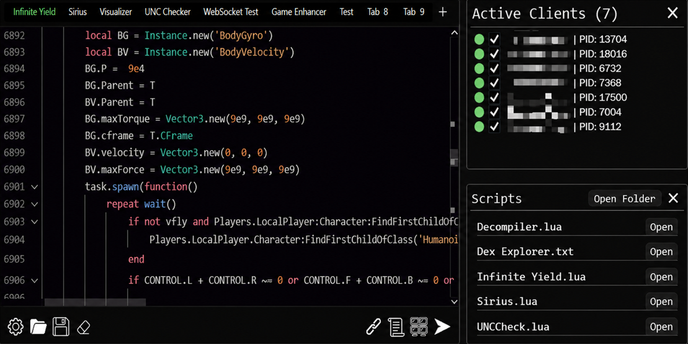This screenshot has width=688, height=344.
Task: Switch to the UNC Checker tab
Action: (168, 12)
